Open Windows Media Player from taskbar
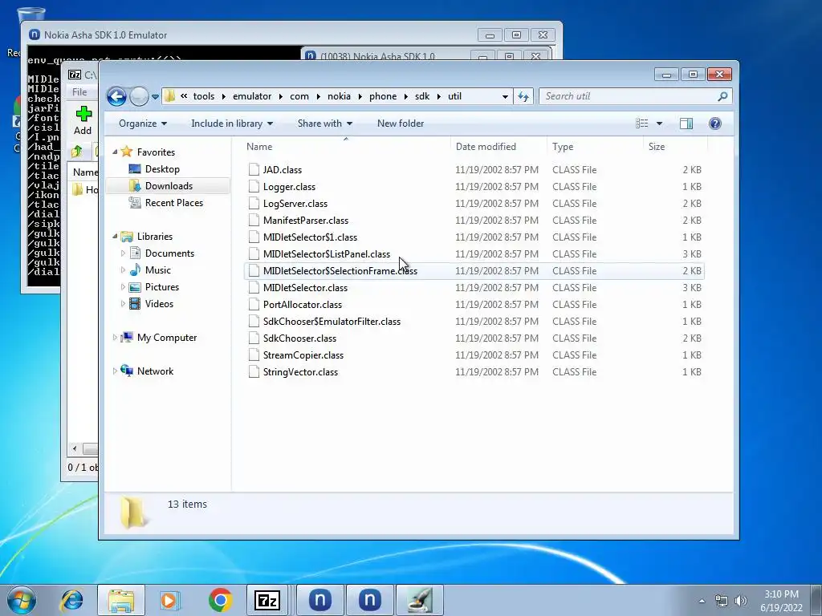The width and height of the screenshot is (822, 616). coord(169,600)
